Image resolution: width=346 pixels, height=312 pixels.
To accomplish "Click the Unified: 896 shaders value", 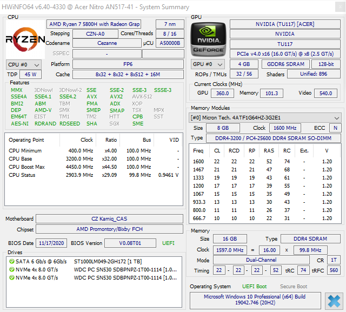I will coord(314,74).
